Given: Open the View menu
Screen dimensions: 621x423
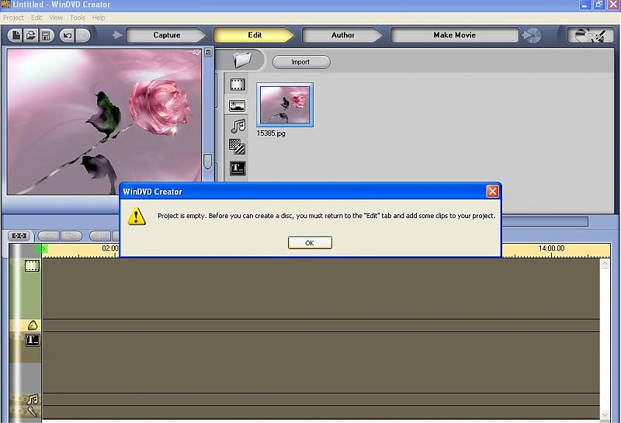Looking at the screenshot, I should click(x=56, y=18).
